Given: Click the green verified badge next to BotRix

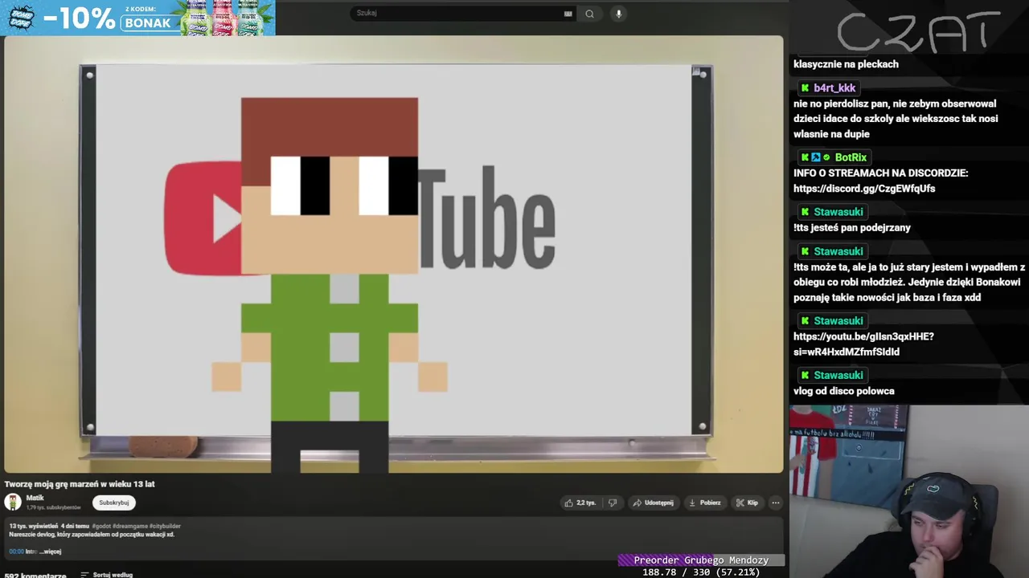Looking at the screenshot, I should [x=826, y=157].
